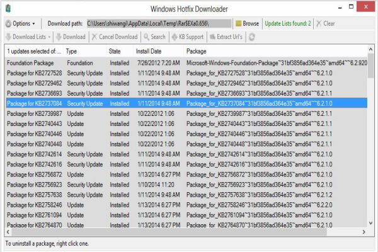This screenshot has width=378, height=252.
Task: Click the Clear button with X icon
Action: click(x=326, y=24)
